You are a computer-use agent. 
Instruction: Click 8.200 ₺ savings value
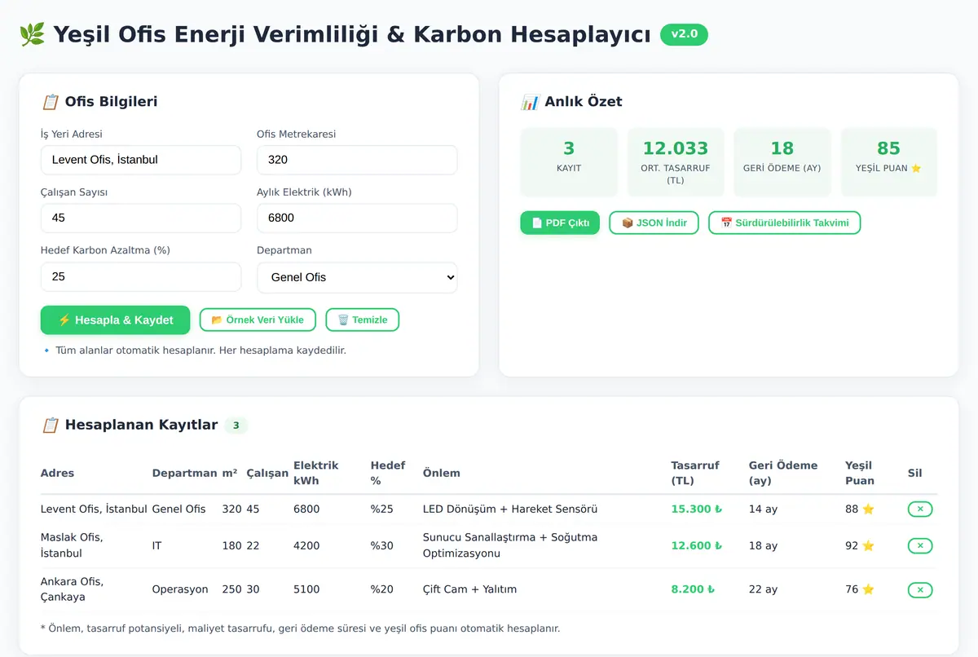[x=694, y=589]
